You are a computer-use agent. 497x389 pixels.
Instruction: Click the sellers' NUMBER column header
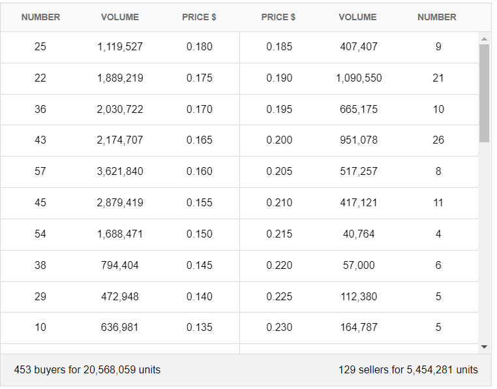point(437,17)
